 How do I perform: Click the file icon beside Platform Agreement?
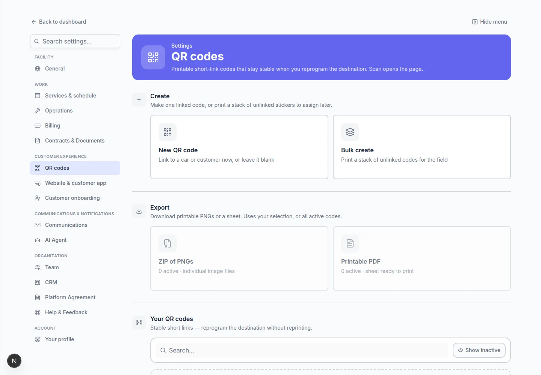coord(38,297)
